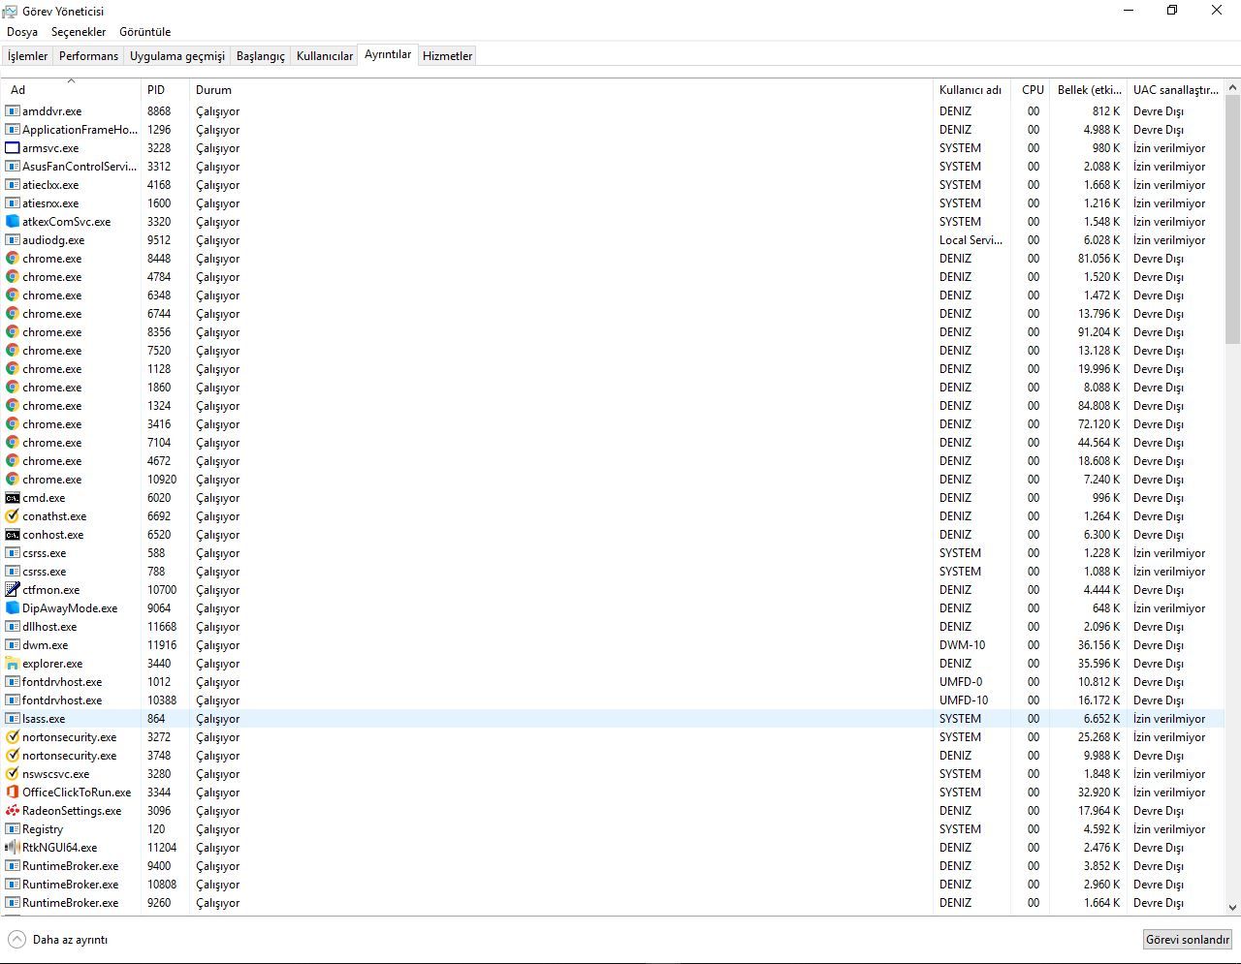Select the csrss.exe row with PID 788

tap(613, 572)
